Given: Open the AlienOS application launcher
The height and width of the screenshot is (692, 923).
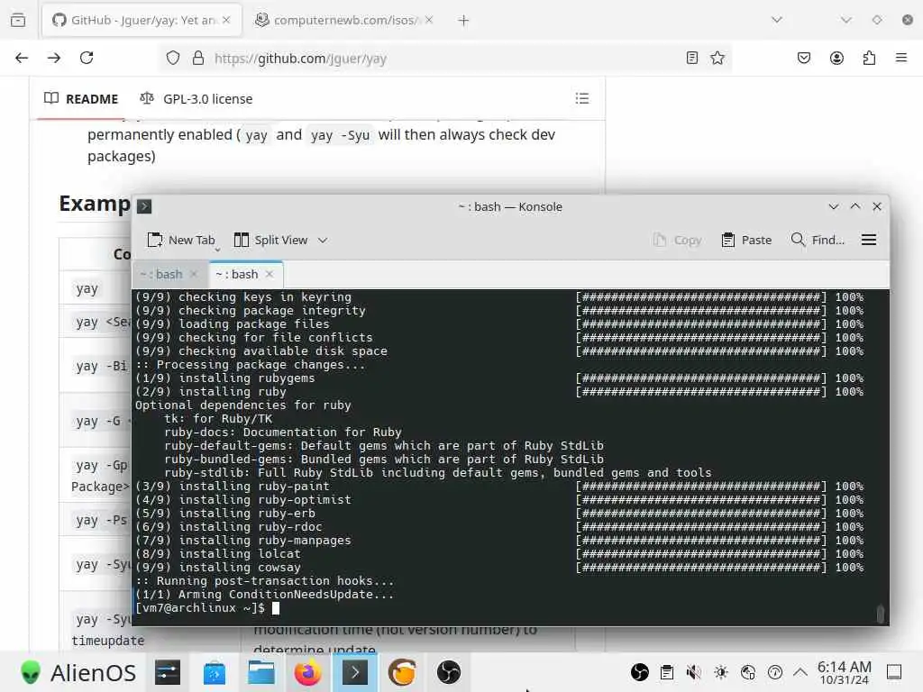Looking at the screenshot, I should click(x=78, y=672).
